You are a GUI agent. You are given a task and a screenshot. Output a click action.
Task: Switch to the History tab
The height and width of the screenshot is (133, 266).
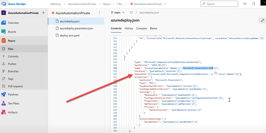click(x=129, y=28)
